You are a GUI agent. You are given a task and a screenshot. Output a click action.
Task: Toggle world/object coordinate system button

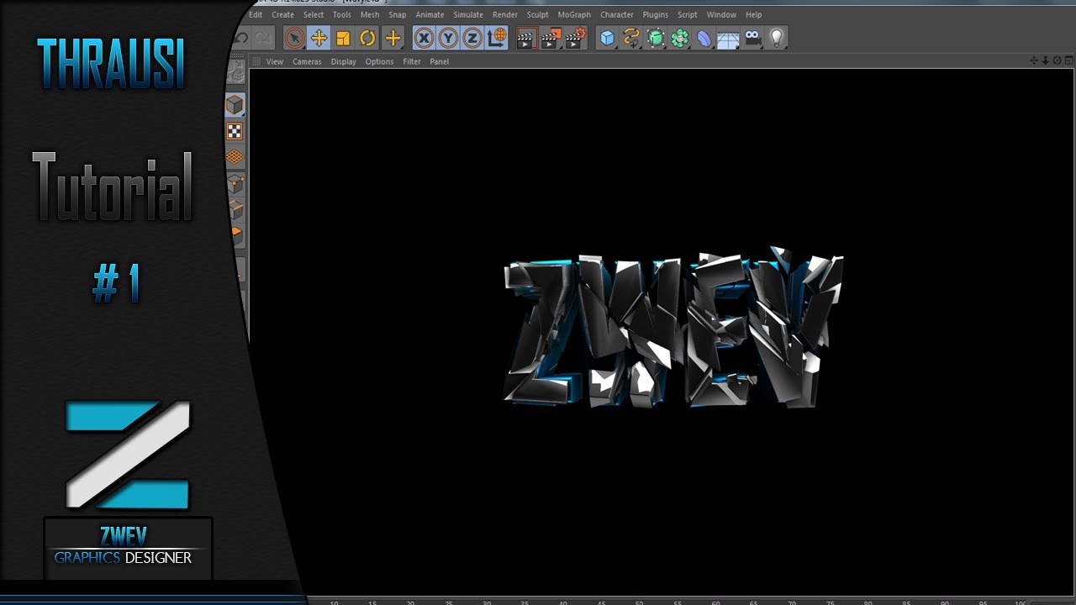coord(497,38)
